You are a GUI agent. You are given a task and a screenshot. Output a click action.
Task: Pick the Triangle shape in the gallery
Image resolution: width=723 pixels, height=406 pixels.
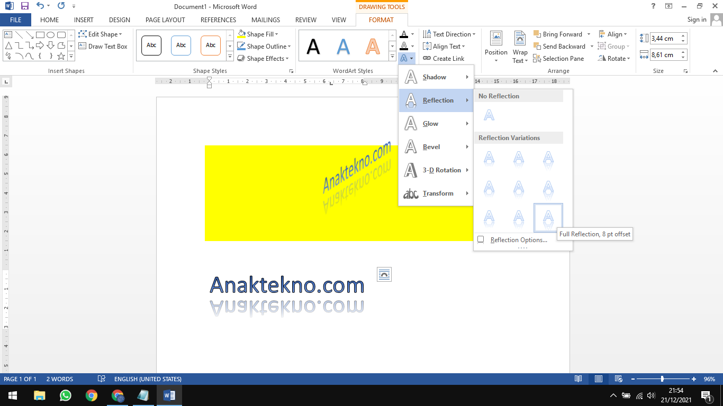tap(8, 45)
